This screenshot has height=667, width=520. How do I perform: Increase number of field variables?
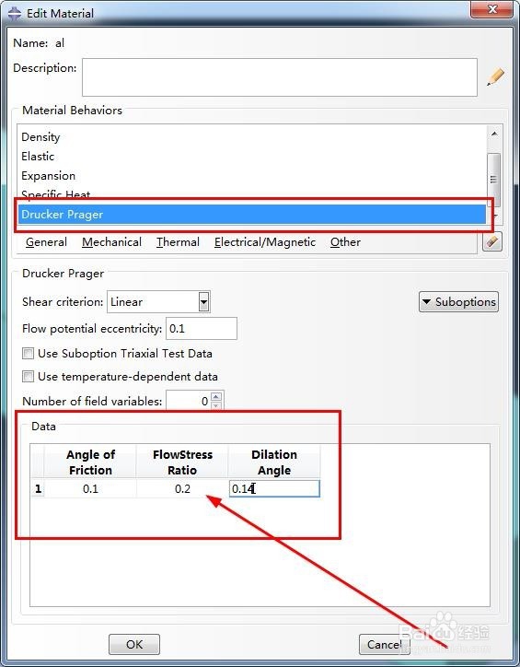(x=216, y=396)
